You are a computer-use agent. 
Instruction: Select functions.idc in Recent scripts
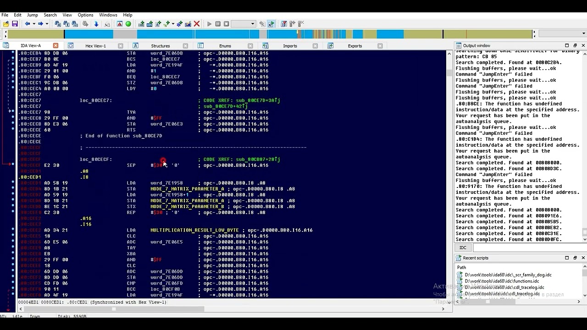click(502, 281)
